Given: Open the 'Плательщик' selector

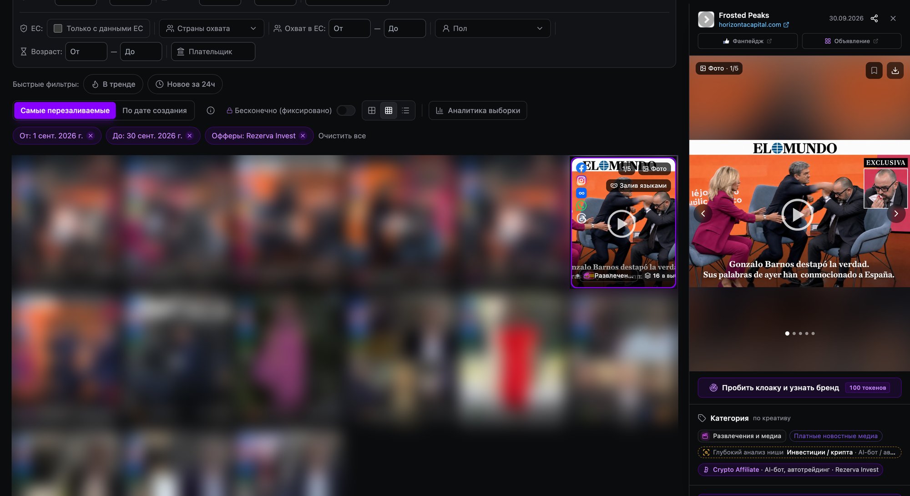Looking at the screenshot, I should pyautogui.click(x=213, y=51).
